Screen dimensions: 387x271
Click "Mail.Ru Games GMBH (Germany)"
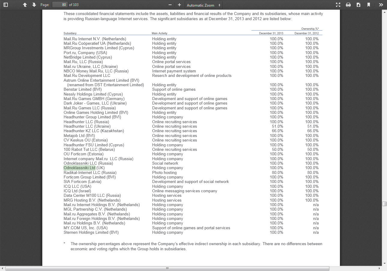pos(94,99)
